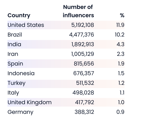Select the United Kingdom cell

(30, 102)
